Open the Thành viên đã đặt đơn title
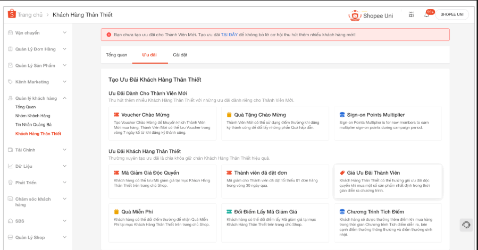478x250 pixels. (x=261, y=173)
